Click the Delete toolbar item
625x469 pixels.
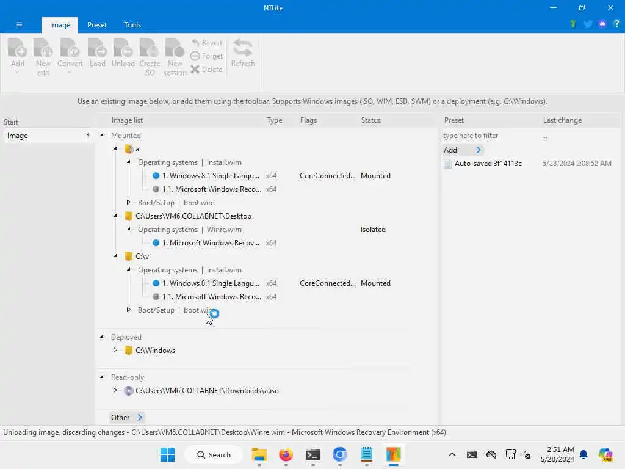tap(206, 70)
